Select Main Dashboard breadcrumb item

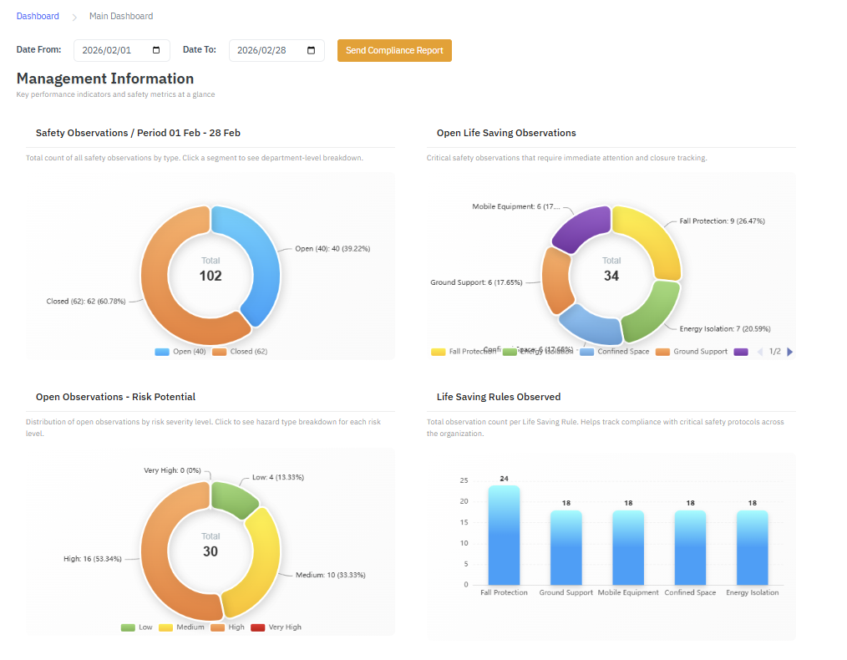pyautogui.click(x=121, y=16)
